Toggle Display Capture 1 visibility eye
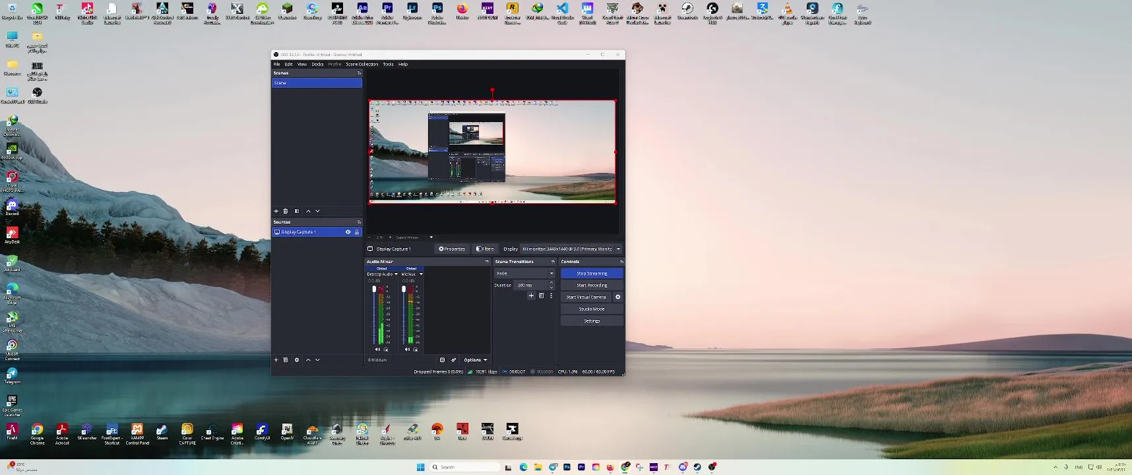 [348, 232]
